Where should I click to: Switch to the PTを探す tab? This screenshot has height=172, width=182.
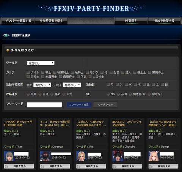tap(131, 21)
